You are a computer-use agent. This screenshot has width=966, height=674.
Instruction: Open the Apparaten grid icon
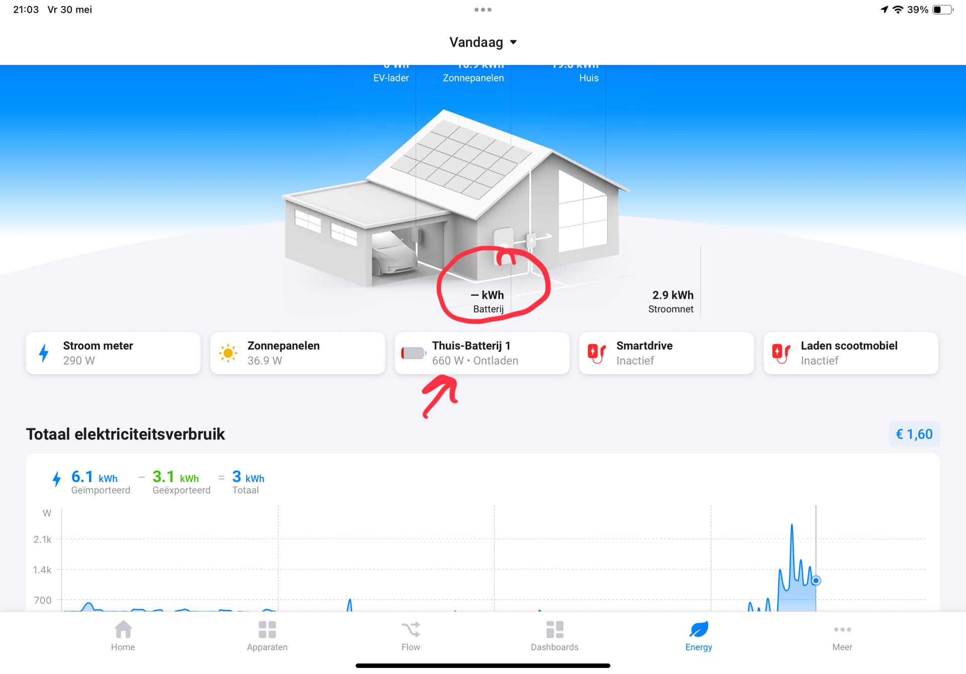click(x=267, y=629)
